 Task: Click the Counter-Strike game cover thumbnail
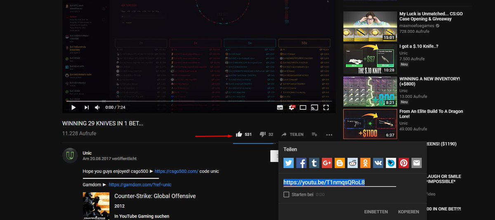point(96,206)
